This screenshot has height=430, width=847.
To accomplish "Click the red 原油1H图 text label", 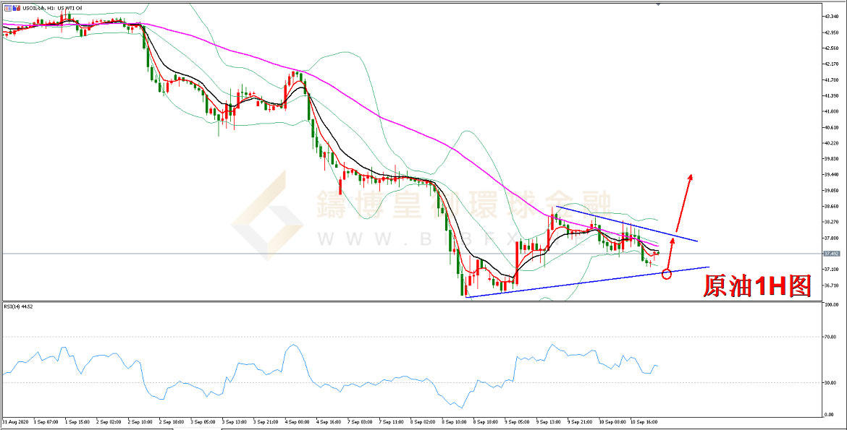I will pyautogui.click(x=757, y=287).
